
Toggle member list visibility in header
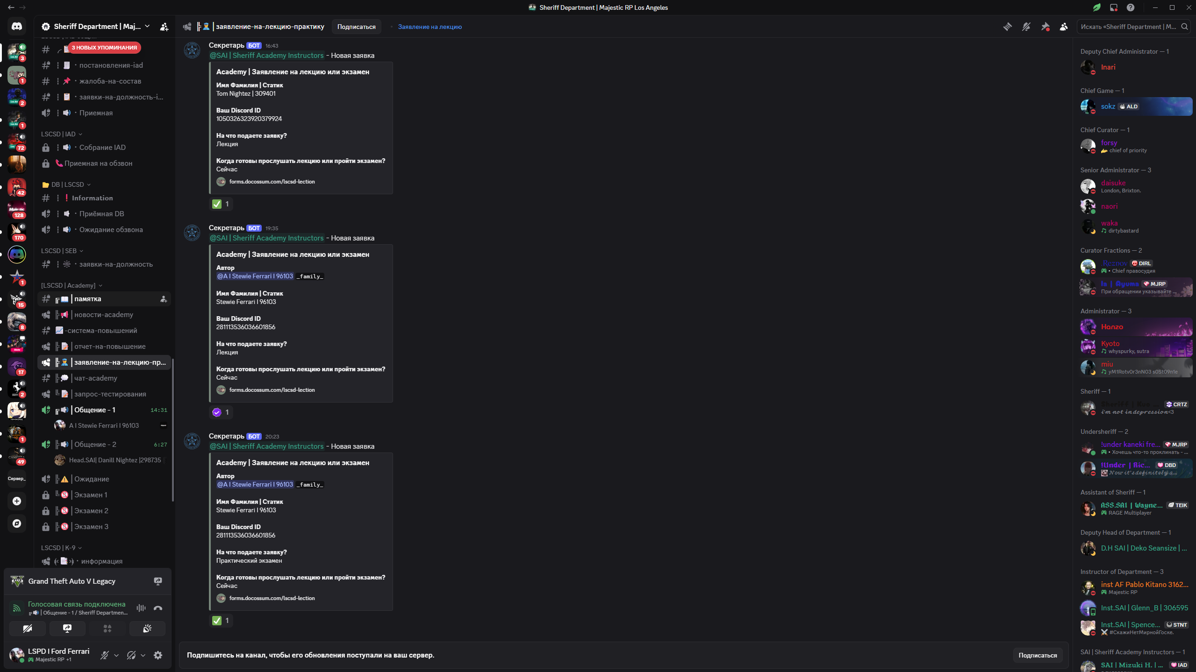coord(1064,27)
